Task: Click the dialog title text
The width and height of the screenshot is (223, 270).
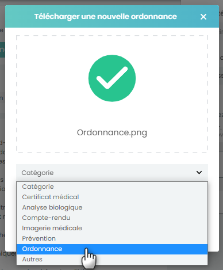Action: (x=106, y=17)
